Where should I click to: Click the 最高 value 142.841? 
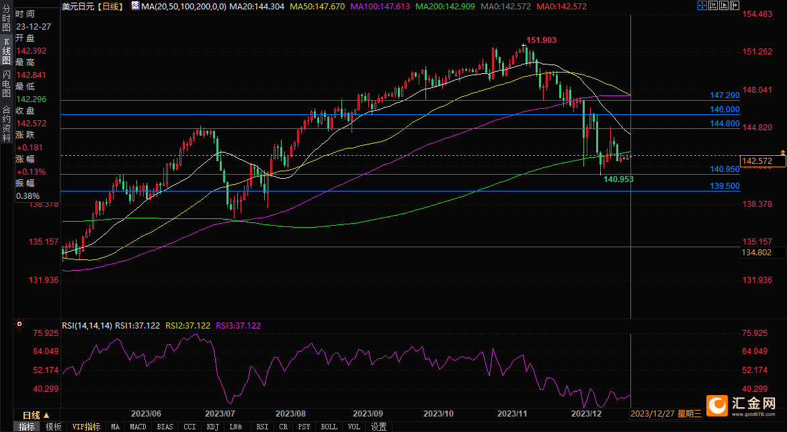tap(31, 75)
